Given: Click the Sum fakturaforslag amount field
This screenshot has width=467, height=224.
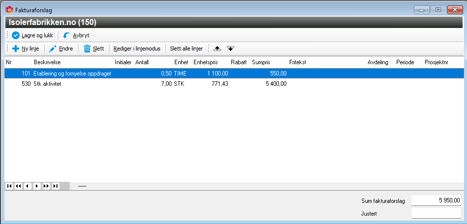Looking at the screenshot, I should 436,200.
